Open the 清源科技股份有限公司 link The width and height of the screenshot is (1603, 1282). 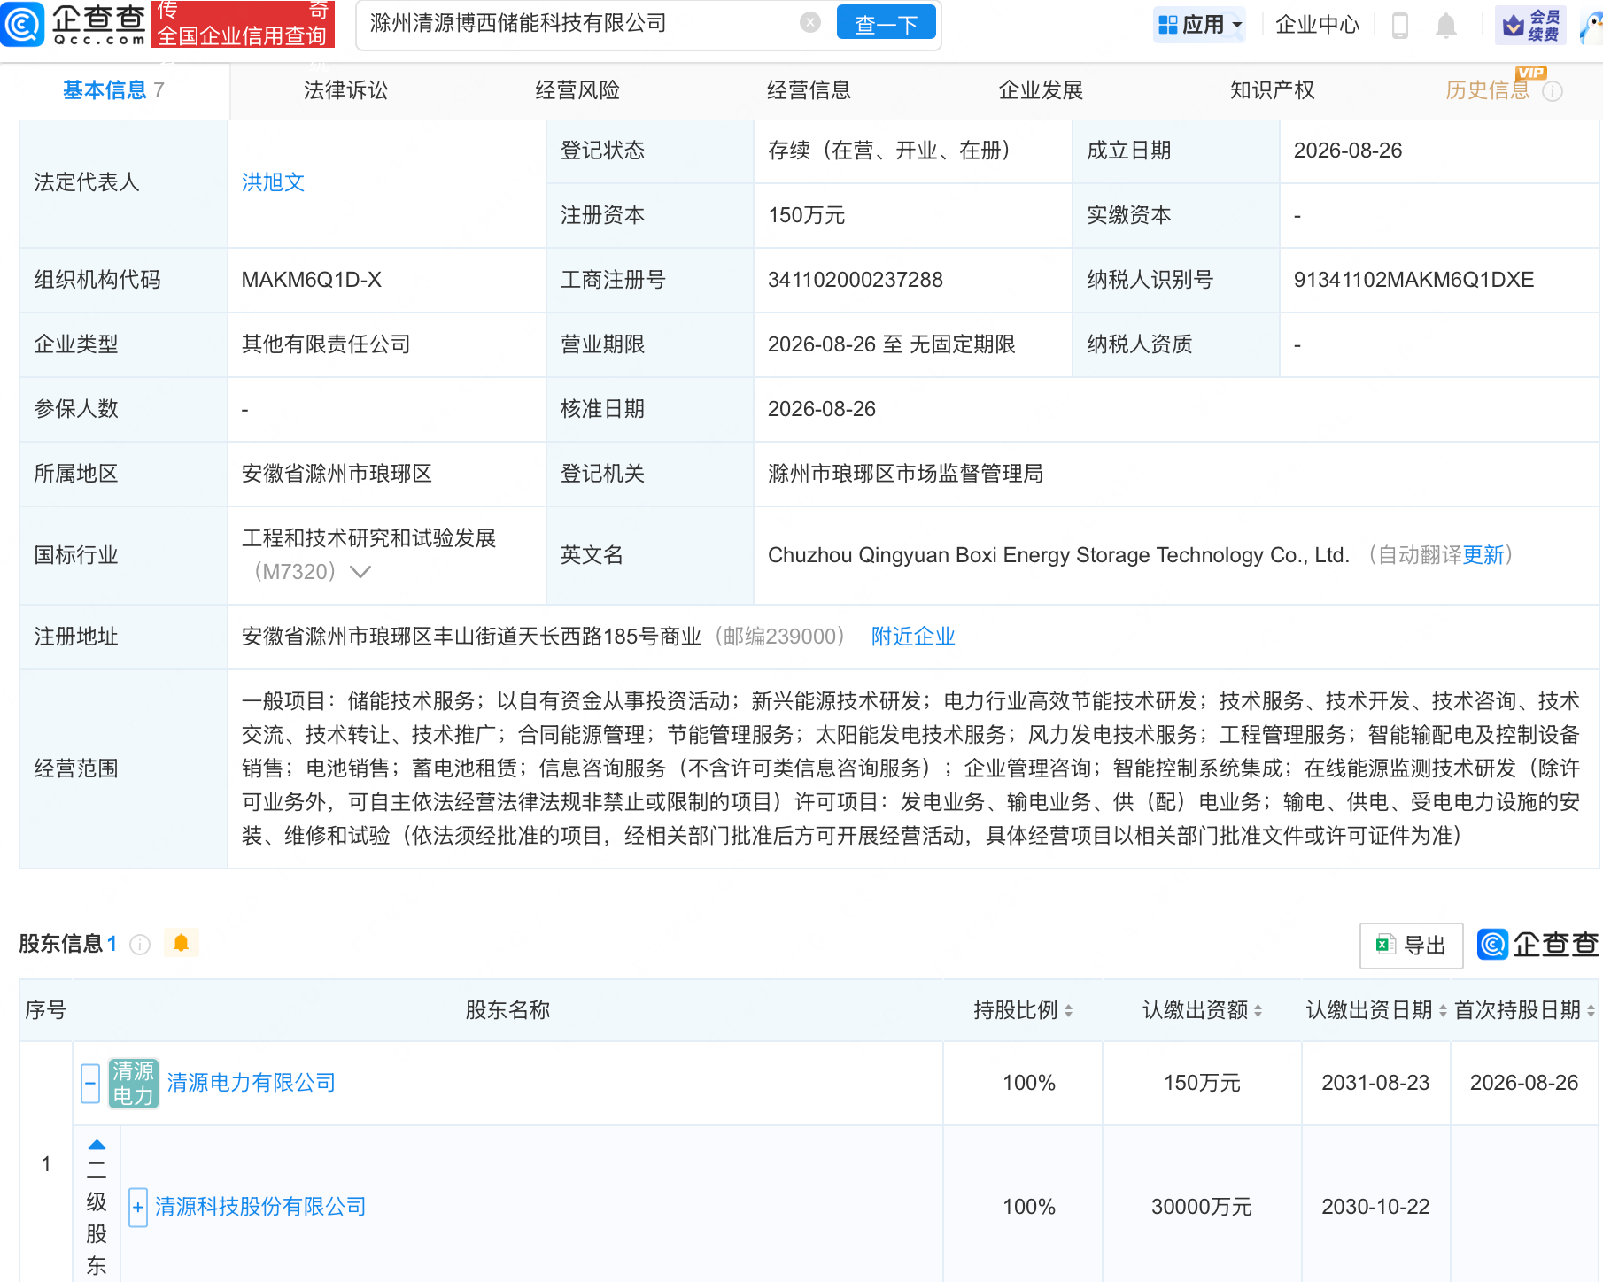260,1207
